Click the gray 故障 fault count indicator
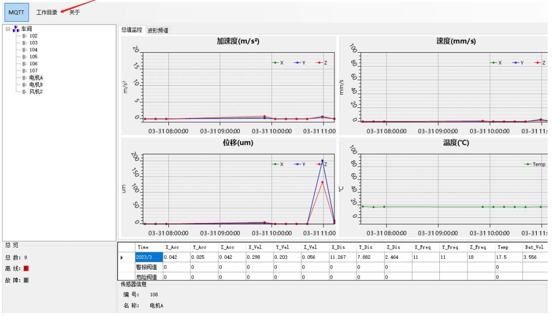This screenshot has width=556, height=316. click(26, 280)
